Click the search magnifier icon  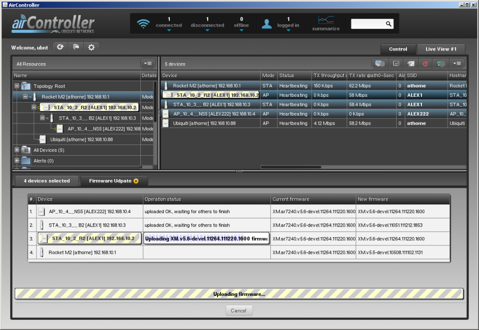coord(389,24)
